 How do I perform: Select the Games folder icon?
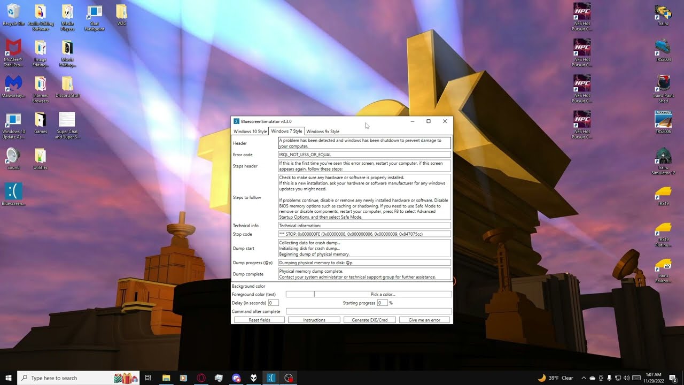[41, 122]
